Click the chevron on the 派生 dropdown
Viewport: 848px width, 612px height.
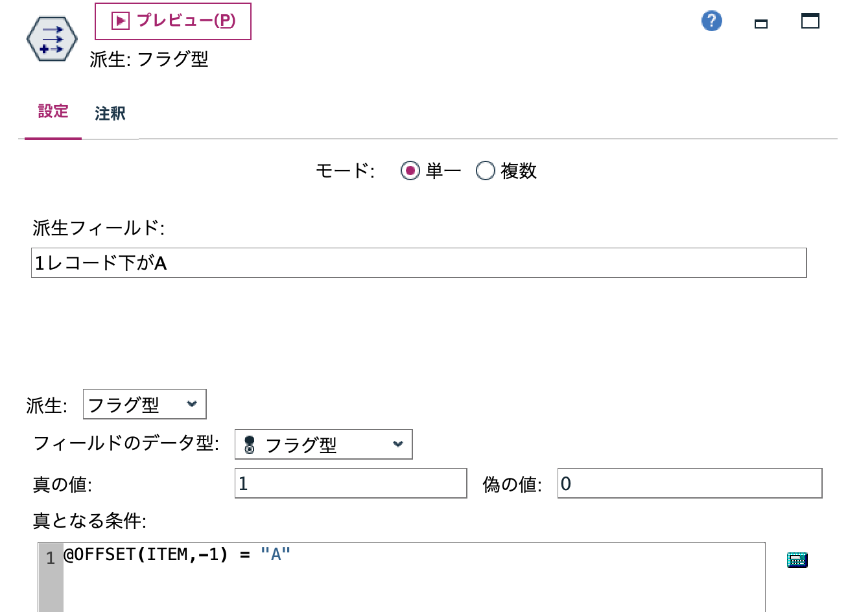192,404
